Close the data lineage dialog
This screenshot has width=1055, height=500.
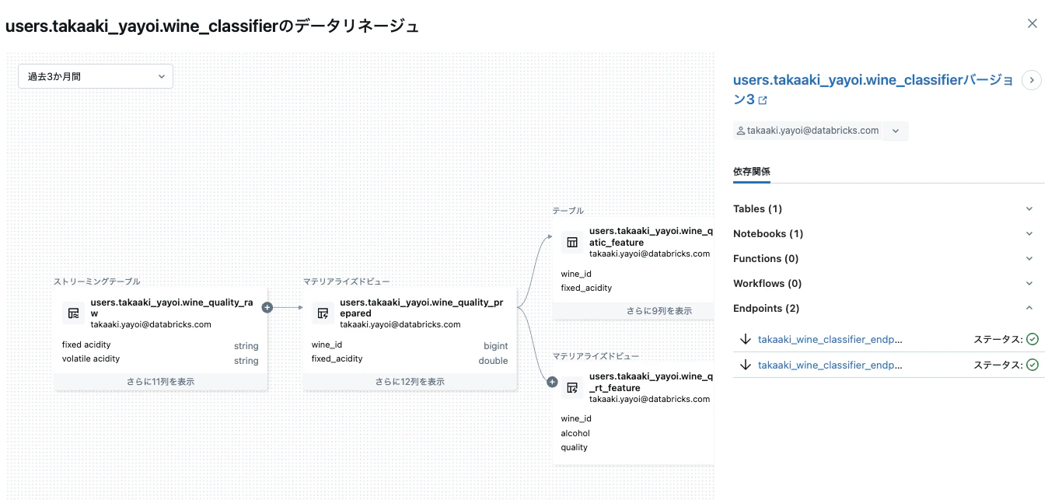pos(1032,23)
